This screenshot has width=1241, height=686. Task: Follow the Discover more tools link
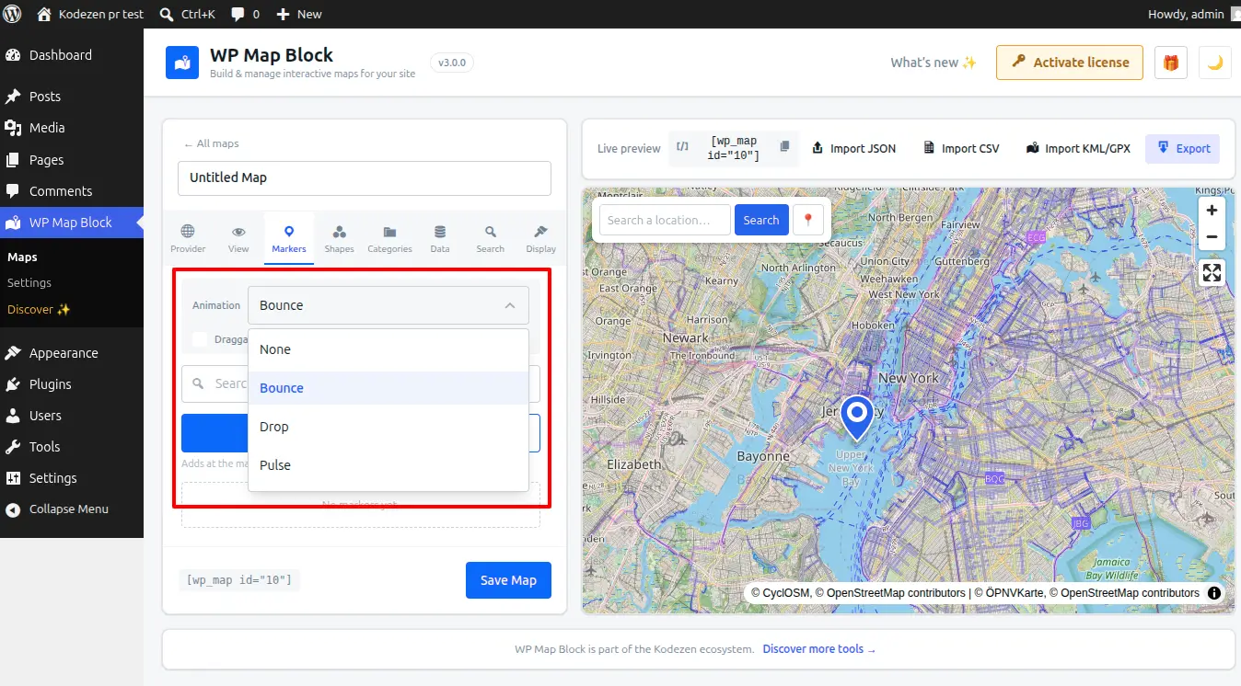[x=819, y=649]
